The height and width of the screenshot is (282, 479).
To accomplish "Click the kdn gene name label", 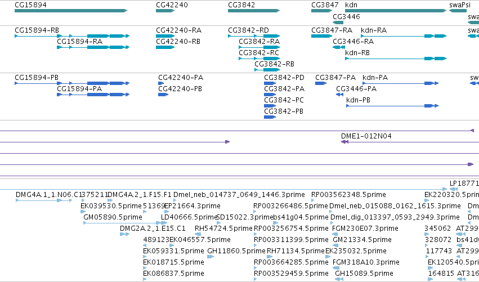I will pos(351,5).
